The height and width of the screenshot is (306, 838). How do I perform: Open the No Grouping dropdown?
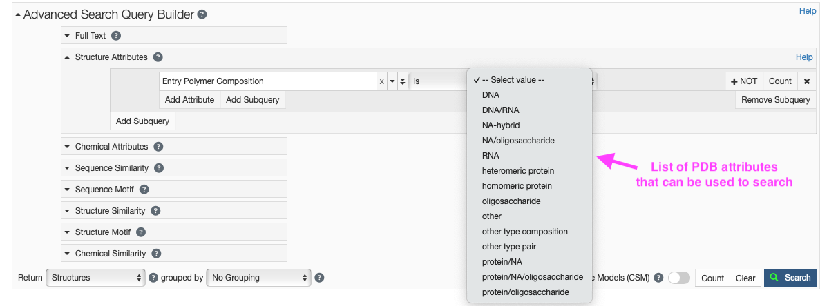pos(259,278)
